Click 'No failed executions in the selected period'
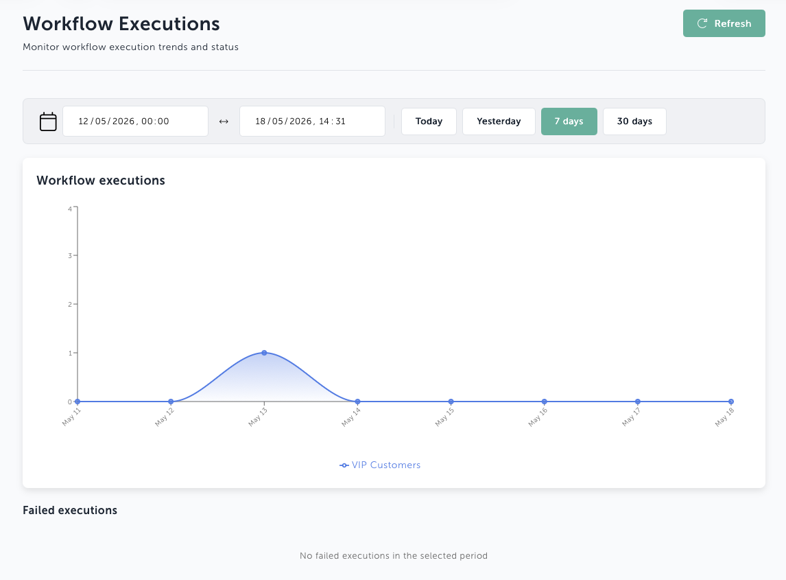This screenshot has height=580, width=786. click(x=394, y=556)
